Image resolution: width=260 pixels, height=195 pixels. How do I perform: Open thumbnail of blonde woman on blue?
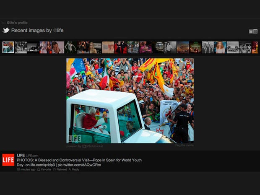220,47
